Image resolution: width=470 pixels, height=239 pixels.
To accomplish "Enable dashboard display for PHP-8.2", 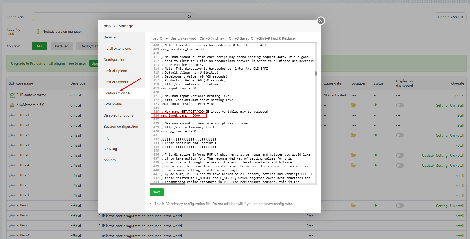I will point(400,135).
